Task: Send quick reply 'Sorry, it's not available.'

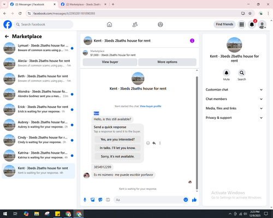Action: point(117,156)
